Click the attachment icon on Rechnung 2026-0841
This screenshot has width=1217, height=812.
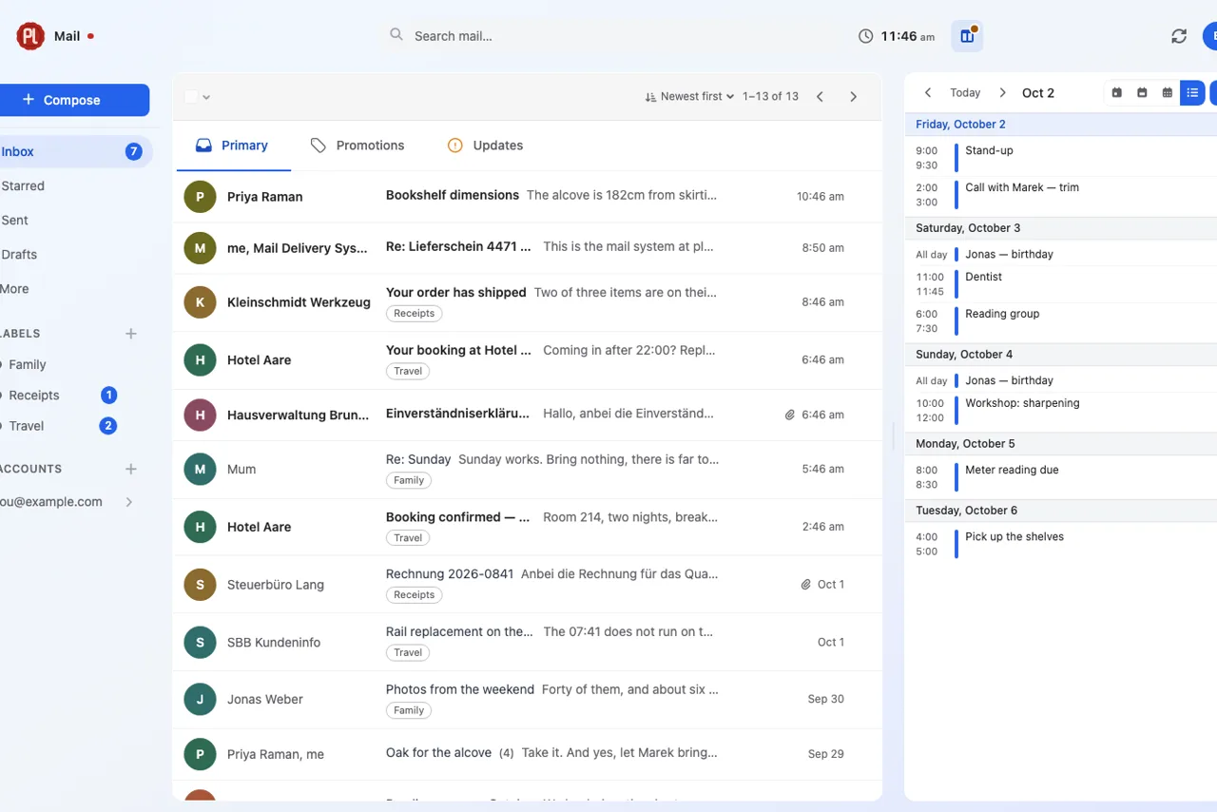point(805,585)
